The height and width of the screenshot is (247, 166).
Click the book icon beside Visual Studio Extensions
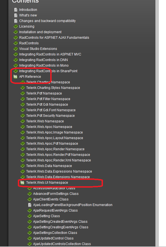pos(16,49)
